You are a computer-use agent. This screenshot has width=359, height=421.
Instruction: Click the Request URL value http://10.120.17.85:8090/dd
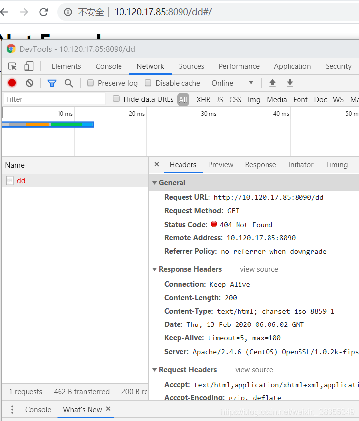pyautogui.click(x=269, y=197)
